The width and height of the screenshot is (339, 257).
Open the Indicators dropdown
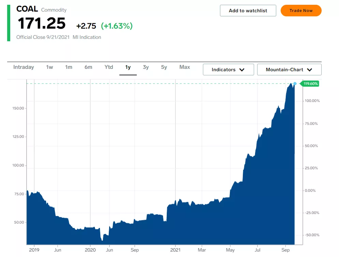228,70
